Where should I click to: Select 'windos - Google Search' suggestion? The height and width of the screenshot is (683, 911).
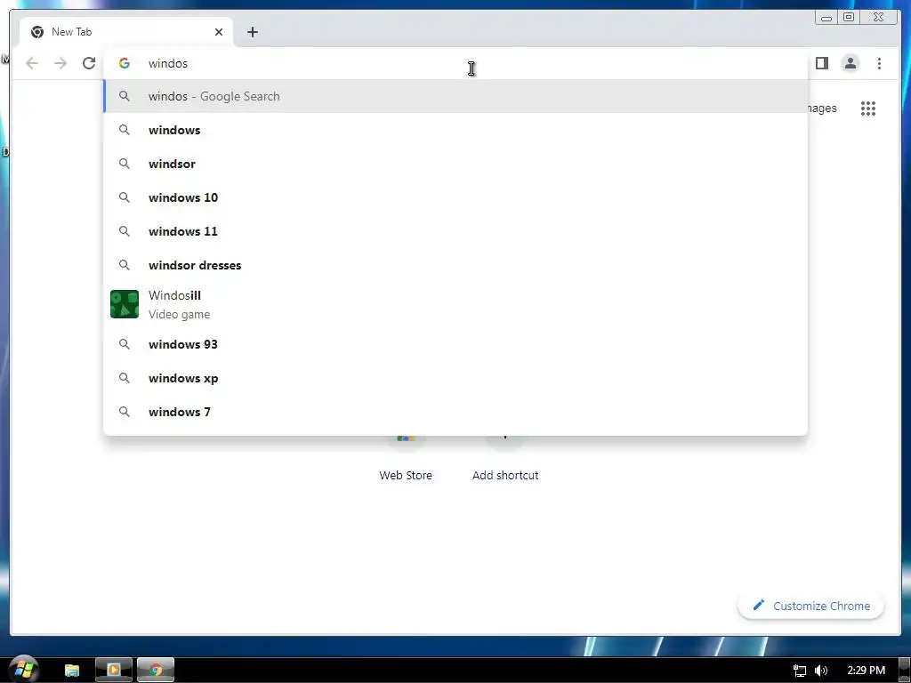455,96
